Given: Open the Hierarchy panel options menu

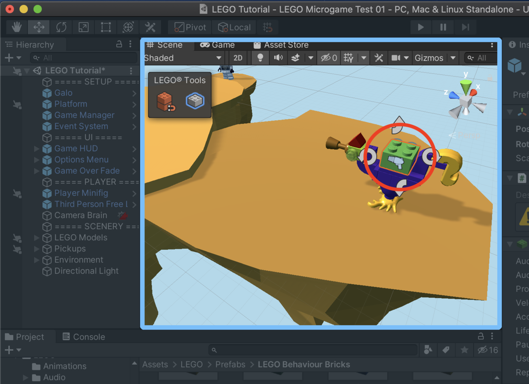Looking at the screenshot, I should pos(130,44).
